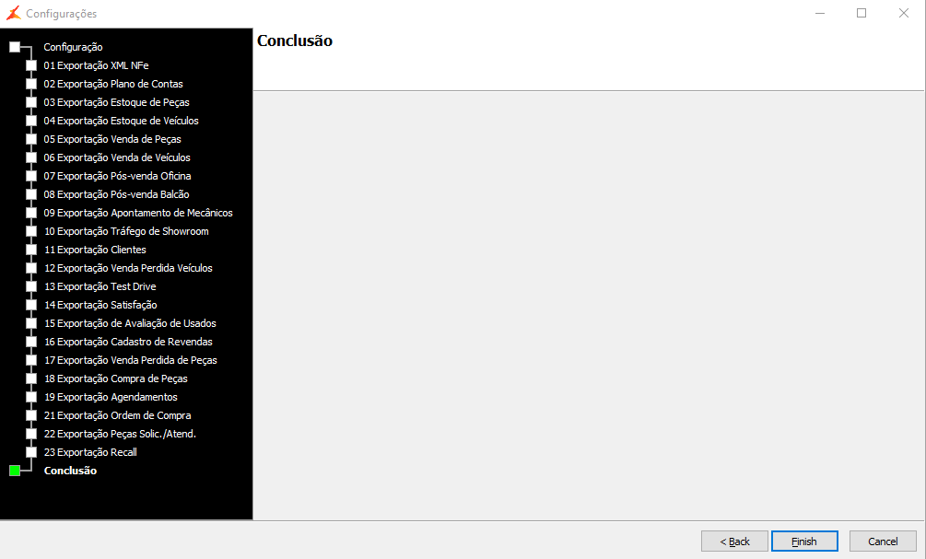This screenshot has width=926, height=559.
Task: Click the Finish button
Action: (804, 542)
